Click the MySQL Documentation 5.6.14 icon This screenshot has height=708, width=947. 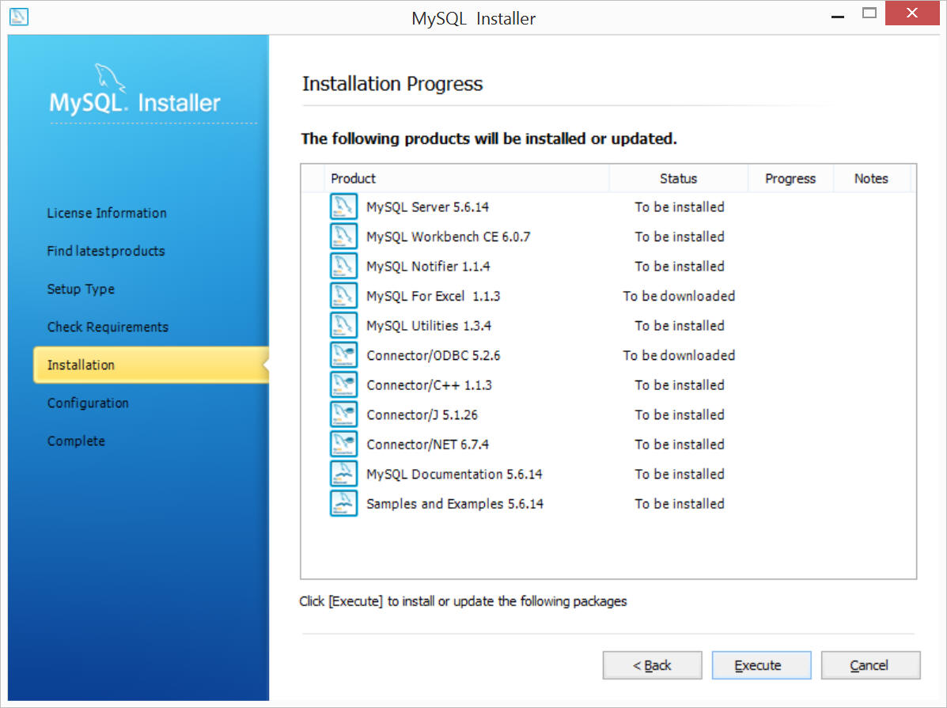343,474
